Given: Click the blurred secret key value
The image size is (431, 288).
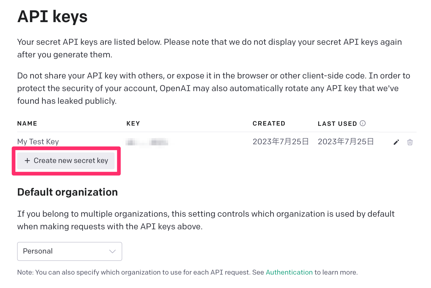Looking at the screenshot, I should point(147,142).
